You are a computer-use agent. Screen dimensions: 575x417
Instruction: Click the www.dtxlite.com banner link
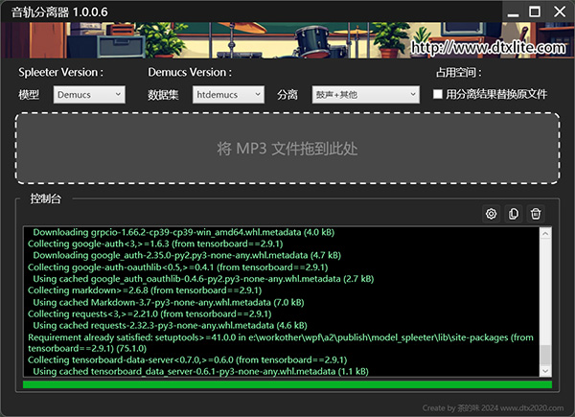[489, 46]
